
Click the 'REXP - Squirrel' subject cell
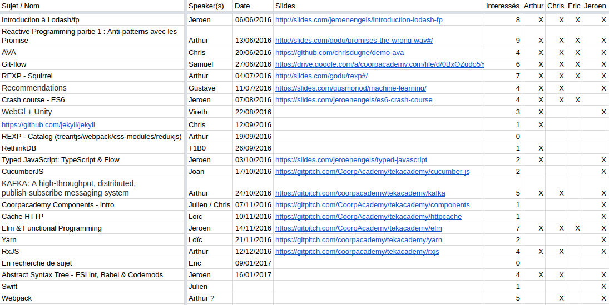pyautogui.click(x=92, y=76)
